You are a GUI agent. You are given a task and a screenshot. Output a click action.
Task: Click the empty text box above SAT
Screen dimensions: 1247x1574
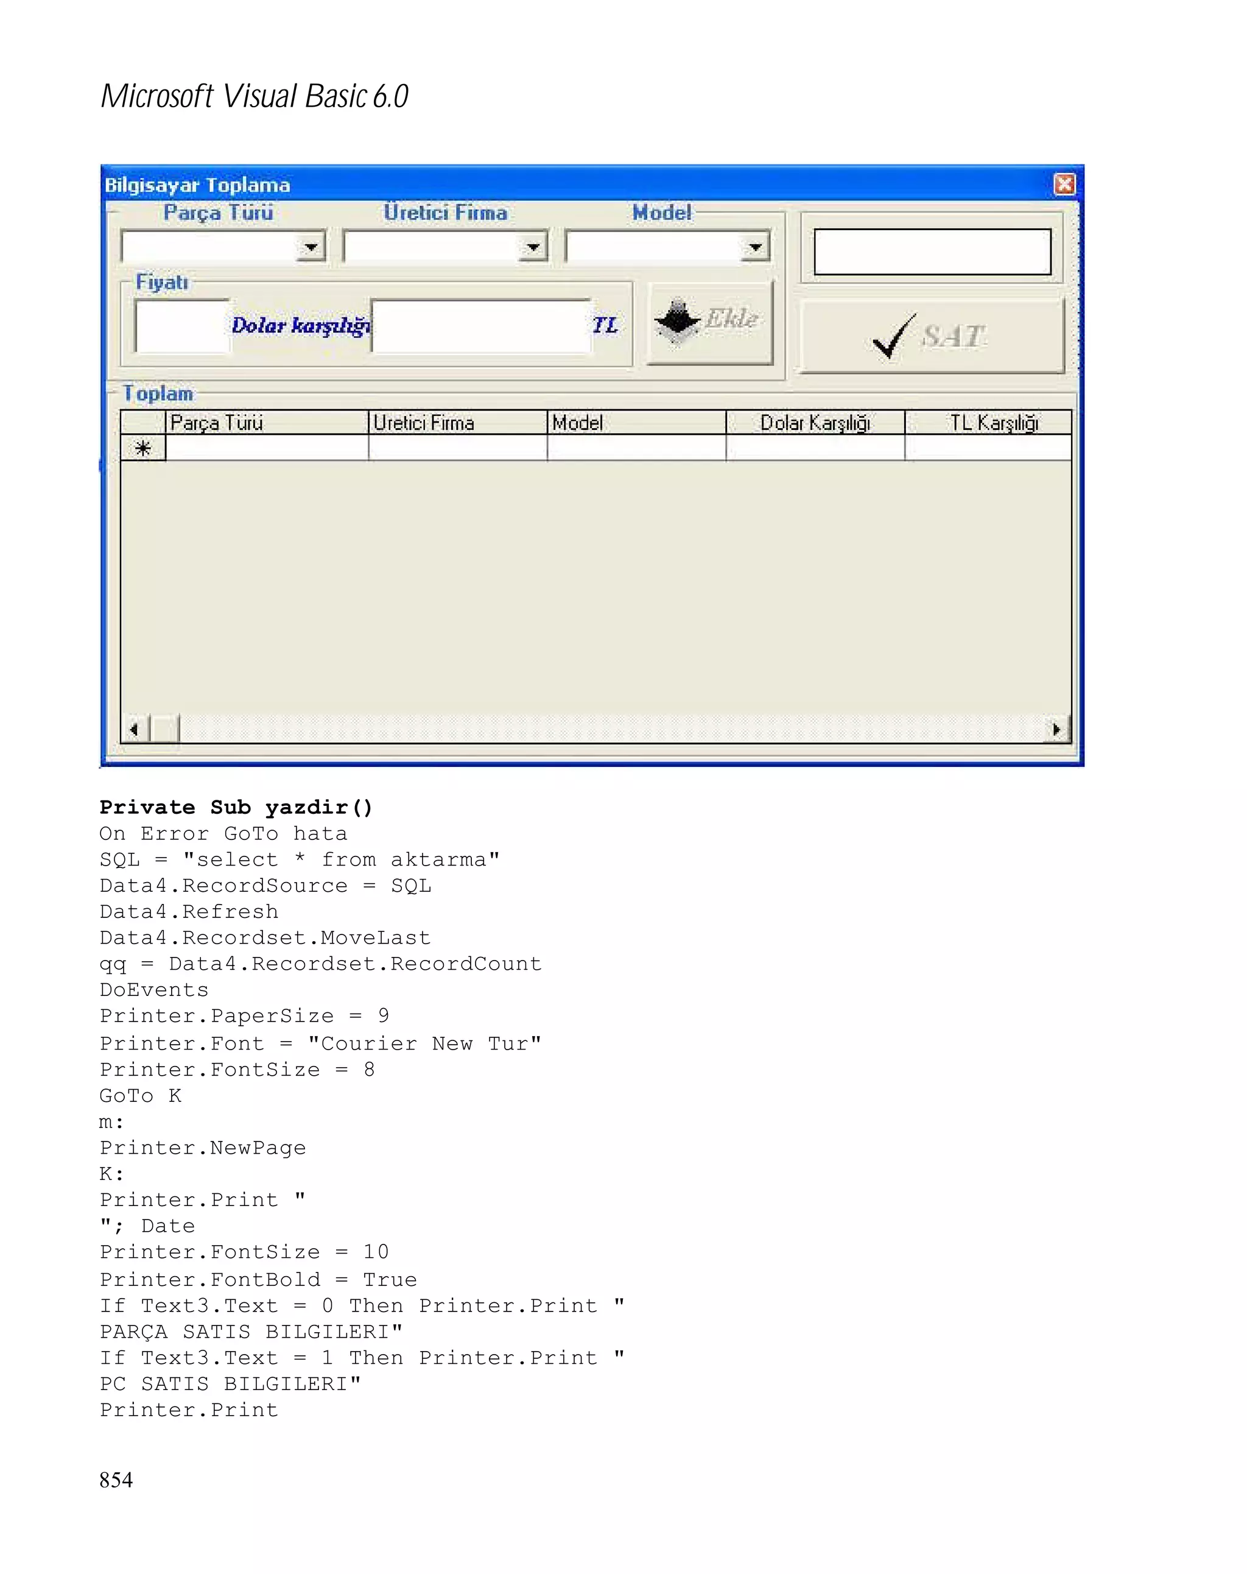(x=932, y=252)
